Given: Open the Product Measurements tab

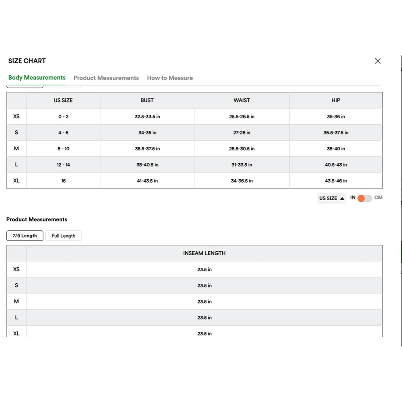Looking at the screenshot, I should tap(106, 78).
